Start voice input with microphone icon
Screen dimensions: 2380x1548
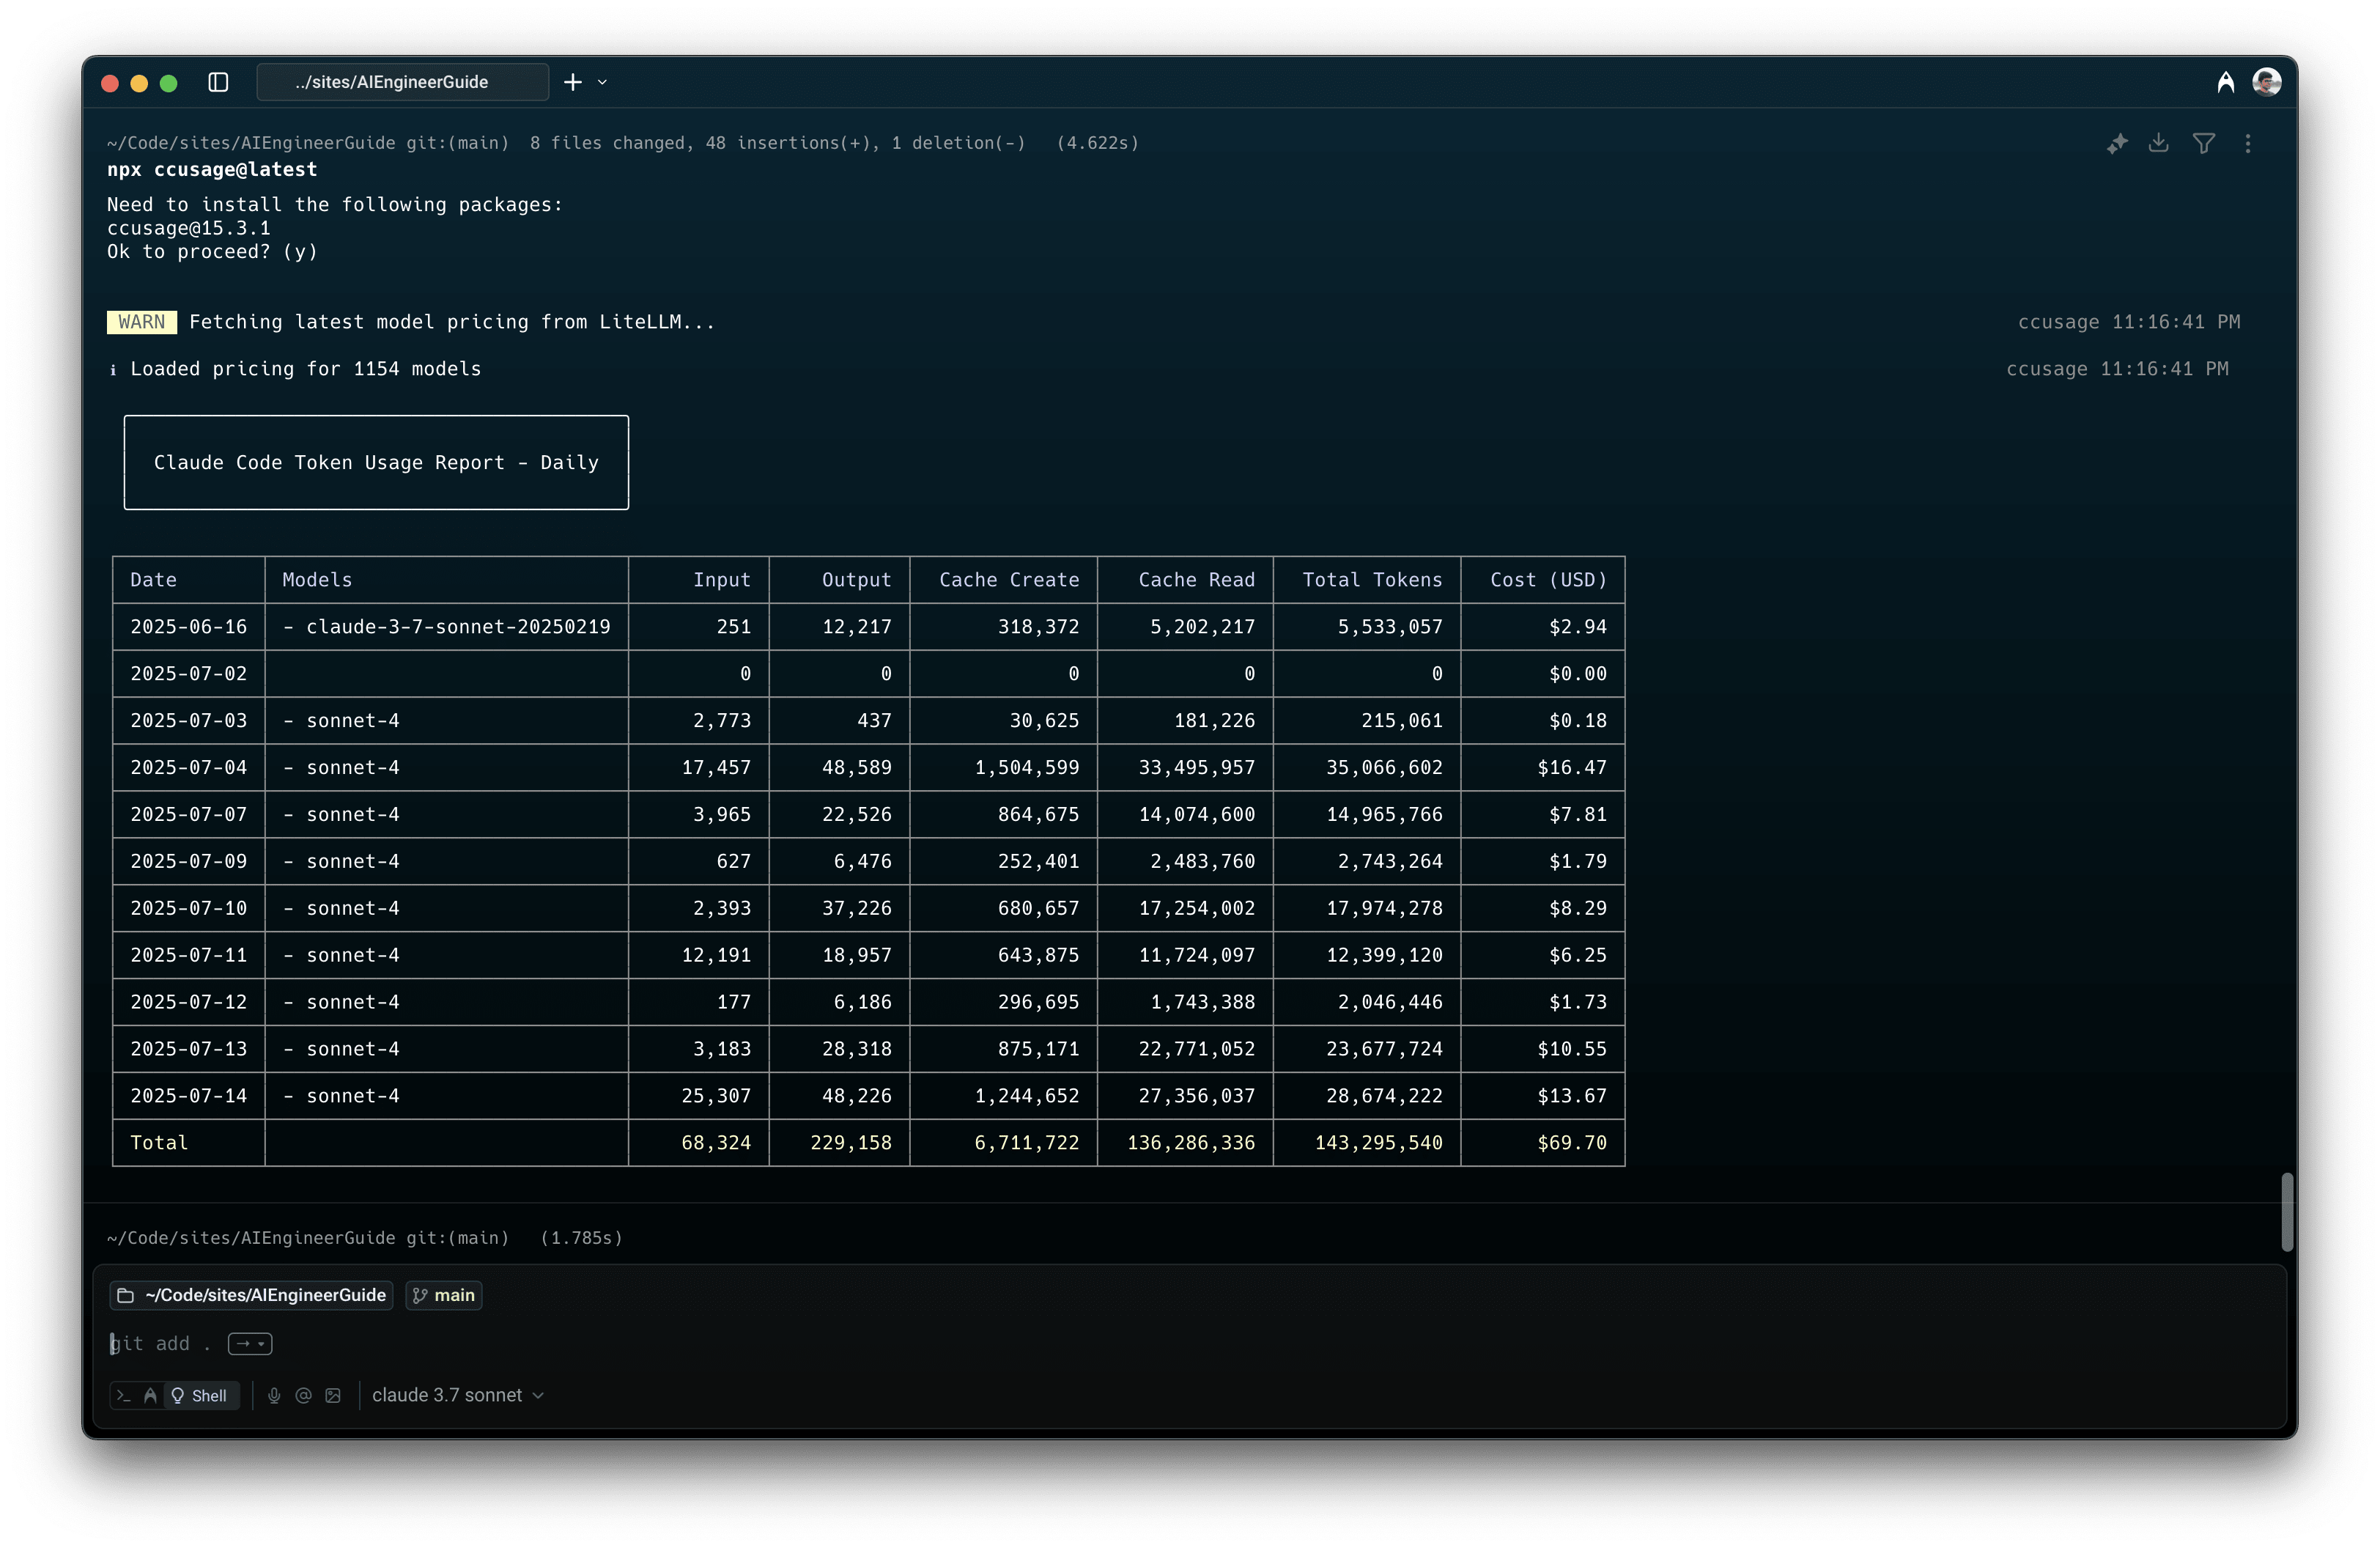pyautogui.click(x=274, y=1395)
